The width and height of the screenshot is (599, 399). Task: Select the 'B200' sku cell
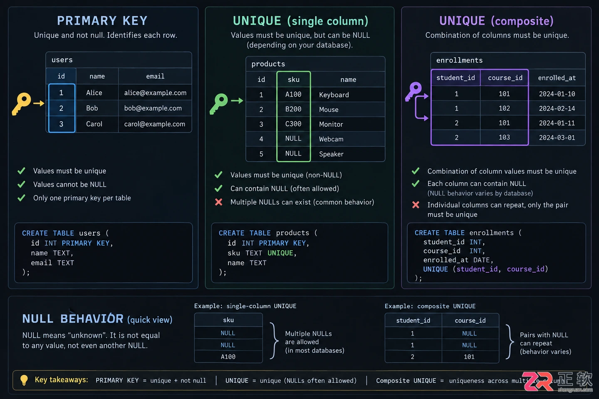(293, 109)
